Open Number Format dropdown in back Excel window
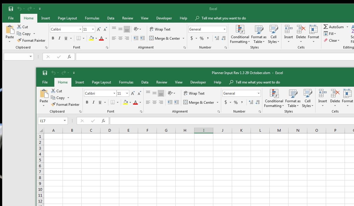 point(224,29)
